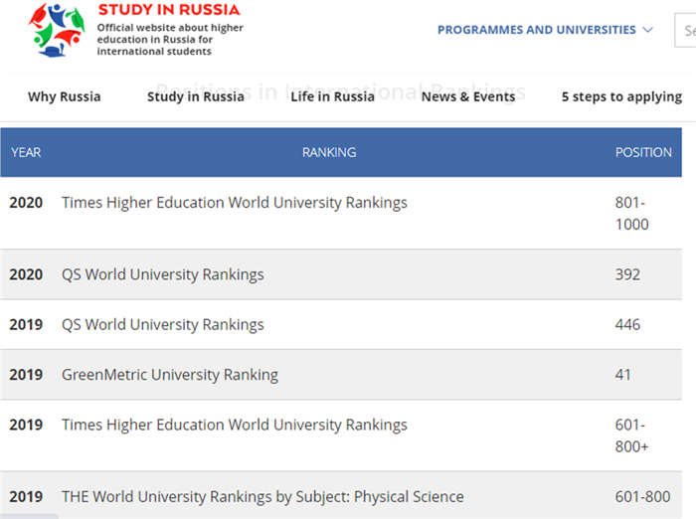696x519 pixels.
Task: Open the STUDY IN RUSSIA title link
Action: pyautogui.click(x=168, y=10)
